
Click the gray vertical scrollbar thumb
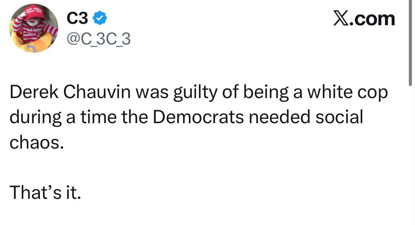point(410,43)
